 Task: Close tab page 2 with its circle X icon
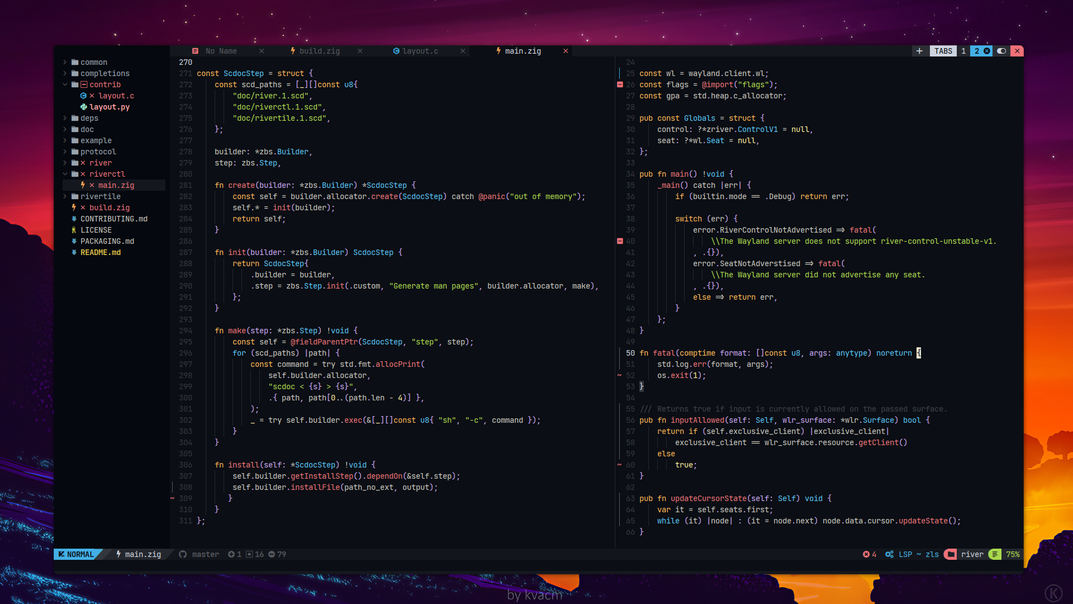(x=987, y=51)
